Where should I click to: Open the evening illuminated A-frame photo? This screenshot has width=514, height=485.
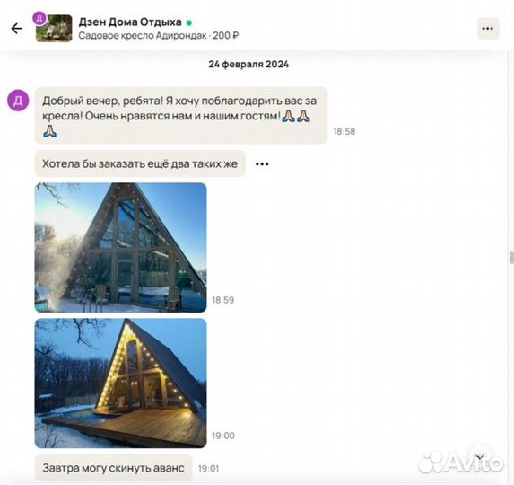120,383
